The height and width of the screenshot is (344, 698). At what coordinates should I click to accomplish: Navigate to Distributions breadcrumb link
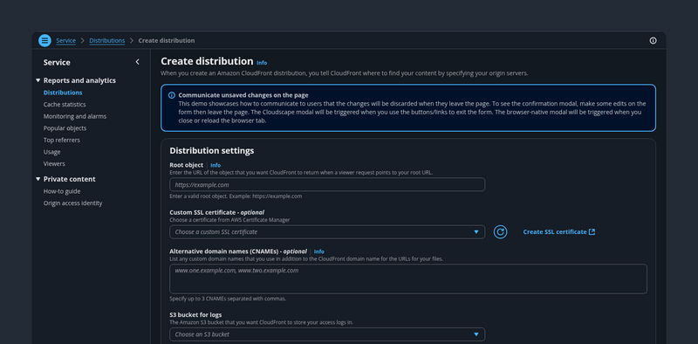coord(106,40)
